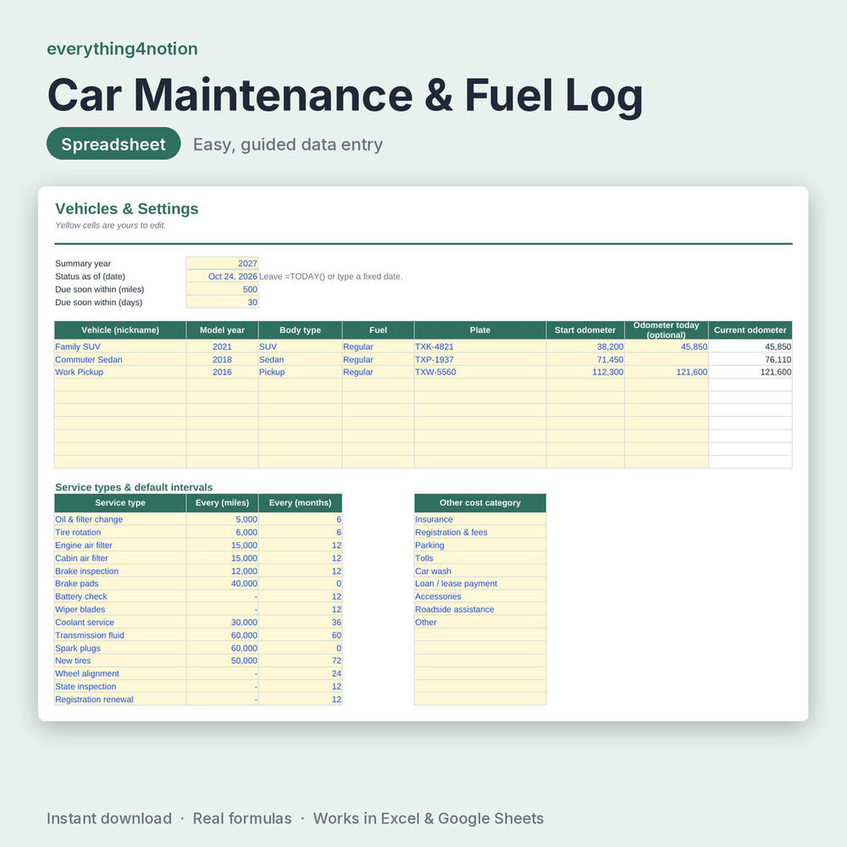Viewport: 847px width, 847px height.
Task: Select the Tolls cost category
Action: [x=480, y=558]
